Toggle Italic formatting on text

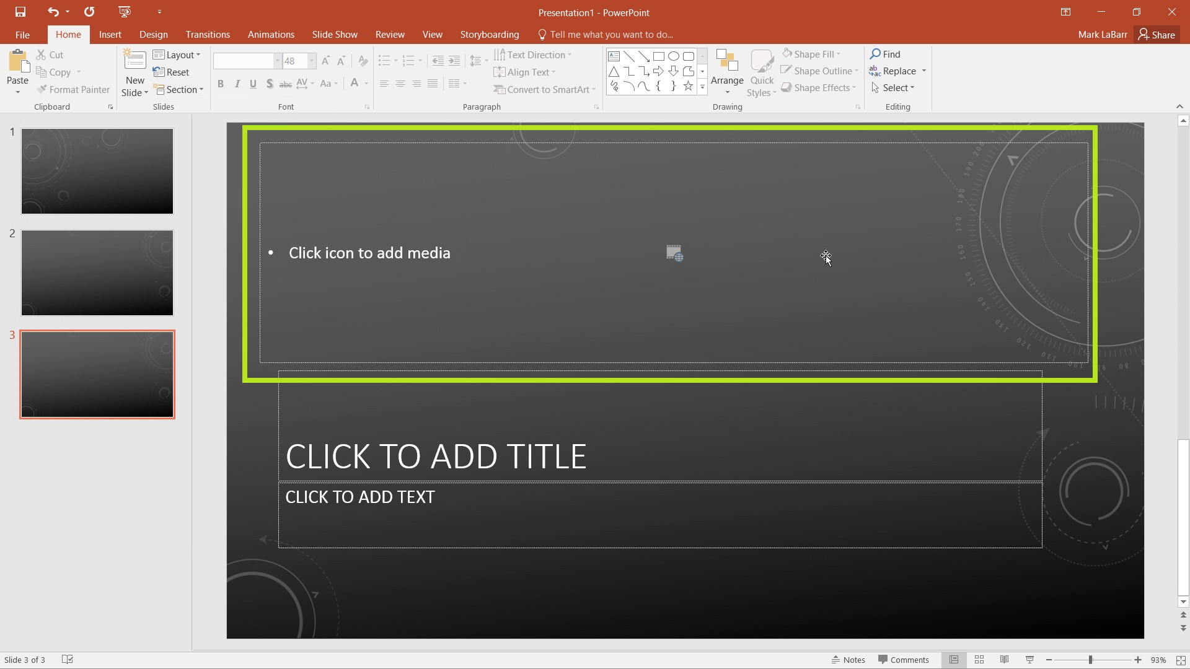pos(237,84)
